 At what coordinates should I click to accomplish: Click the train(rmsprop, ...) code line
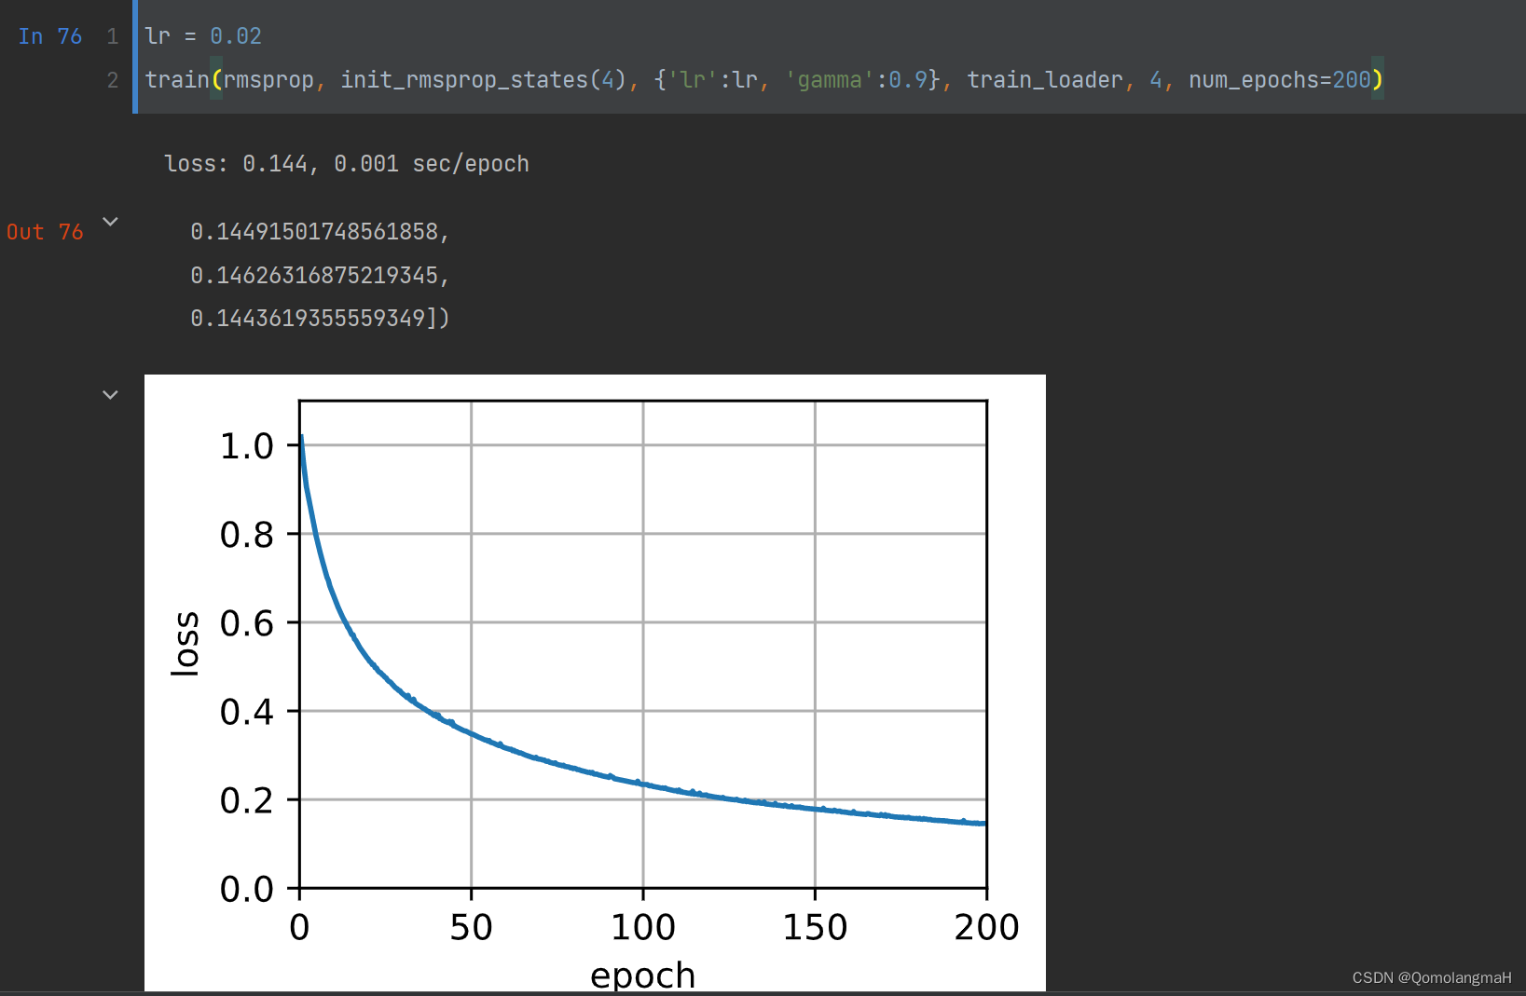click(764, 80)
